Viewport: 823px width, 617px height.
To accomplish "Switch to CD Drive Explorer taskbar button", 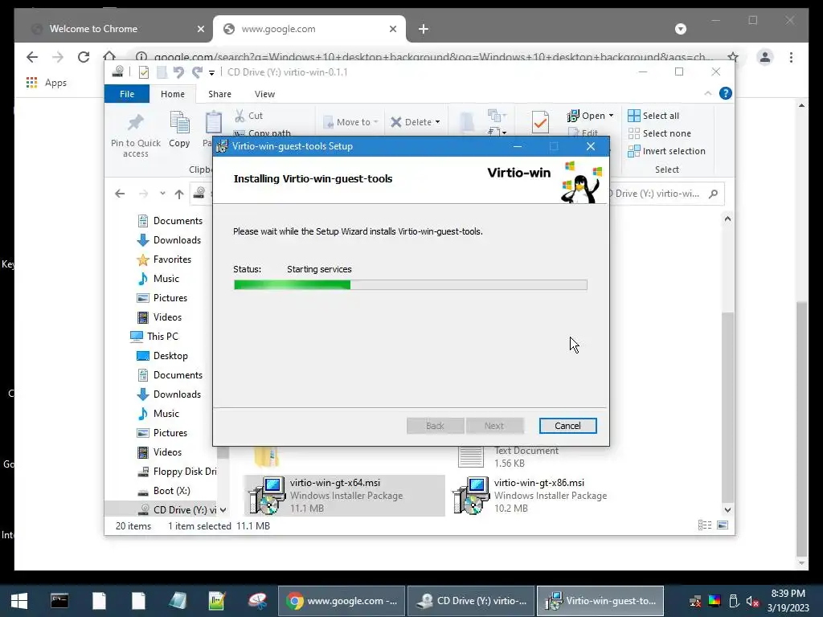I will pos(471,600).
